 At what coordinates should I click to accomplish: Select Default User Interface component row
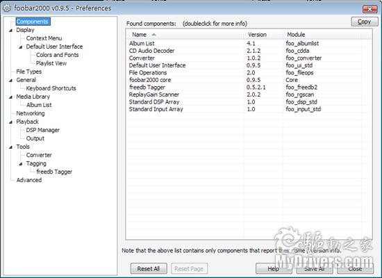click(x=249, y=65)
